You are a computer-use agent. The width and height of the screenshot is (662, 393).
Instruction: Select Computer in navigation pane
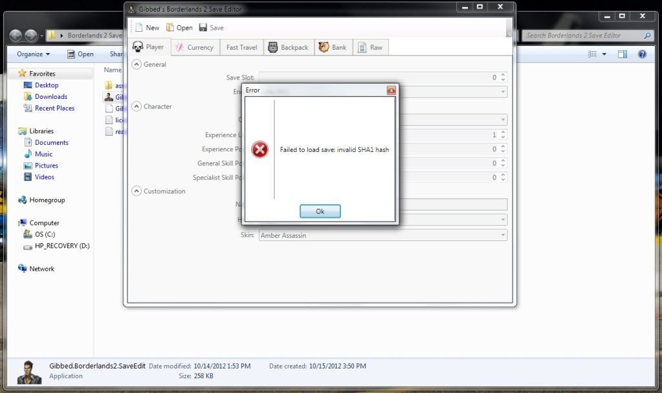click(44, 222)
